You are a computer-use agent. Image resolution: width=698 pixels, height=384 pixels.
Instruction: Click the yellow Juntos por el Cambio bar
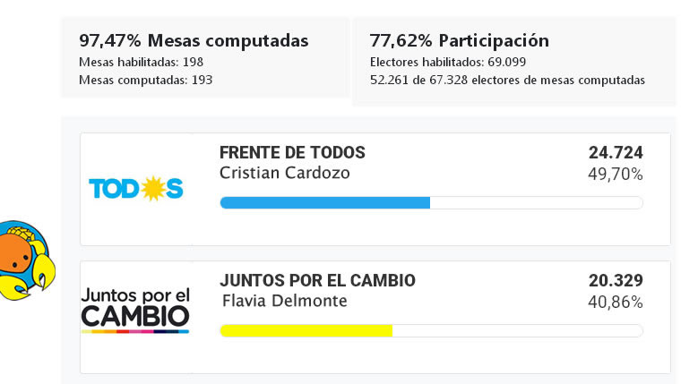[306, 330]
